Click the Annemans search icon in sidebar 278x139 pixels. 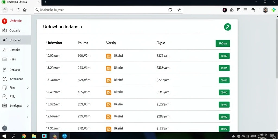(4, 79)
